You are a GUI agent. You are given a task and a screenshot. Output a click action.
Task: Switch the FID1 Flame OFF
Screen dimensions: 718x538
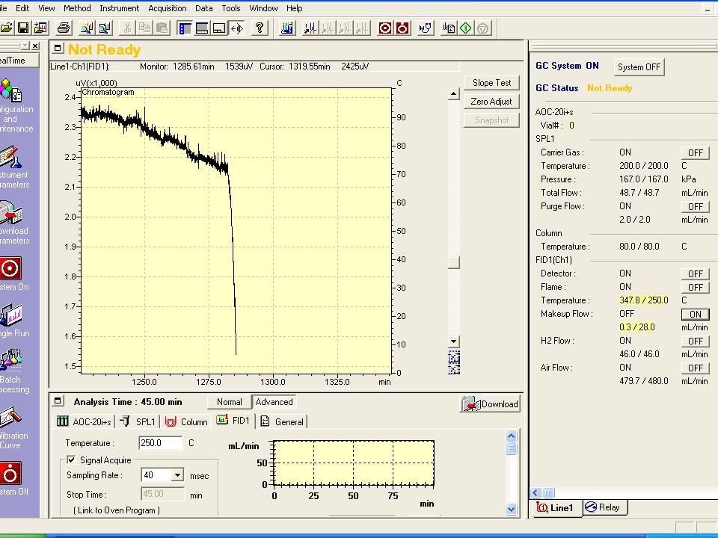click(x=695, y=288)
